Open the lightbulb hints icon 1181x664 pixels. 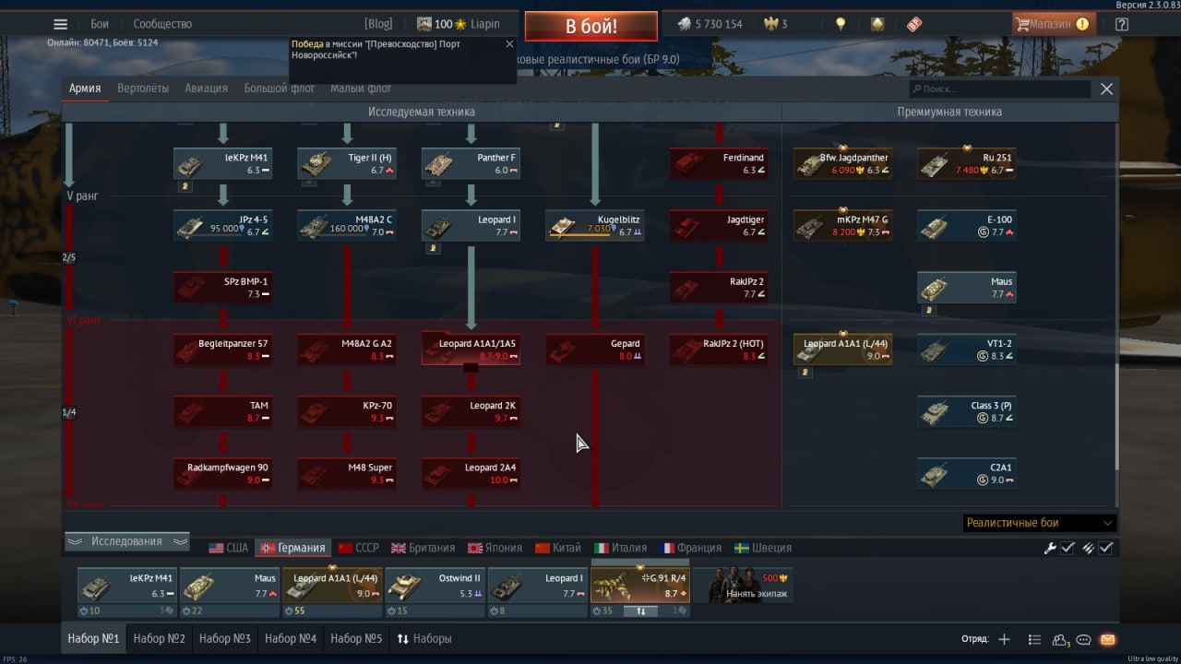tap(841, 24)
